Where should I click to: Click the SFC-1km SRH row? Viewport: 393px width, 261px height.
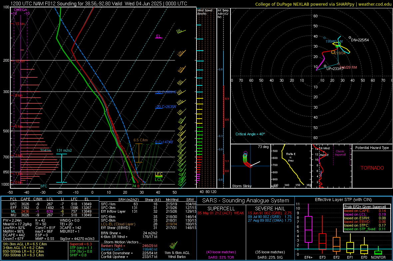[x=149, y=204]
